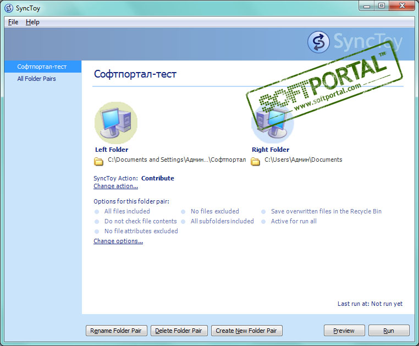The image size is (419, 346).
Task: Select the Софтпортал-тест folder pair in sidebar
Action: [x=43, y=67]
